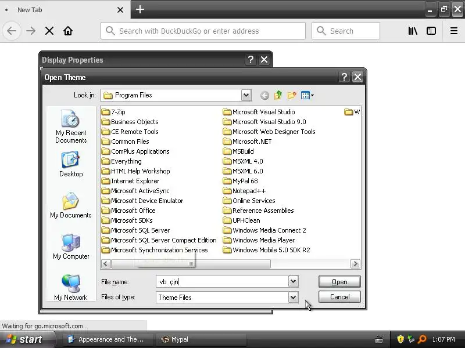Select the HTML Help Workshop folder
Image resolution: width=465 pixels, height=348 pixels.
136,171
